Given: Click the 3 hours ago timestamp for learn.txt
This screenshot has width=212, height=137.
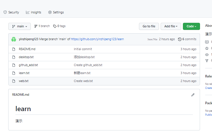Looking at the screenshot, I should [x=188, y=73].
